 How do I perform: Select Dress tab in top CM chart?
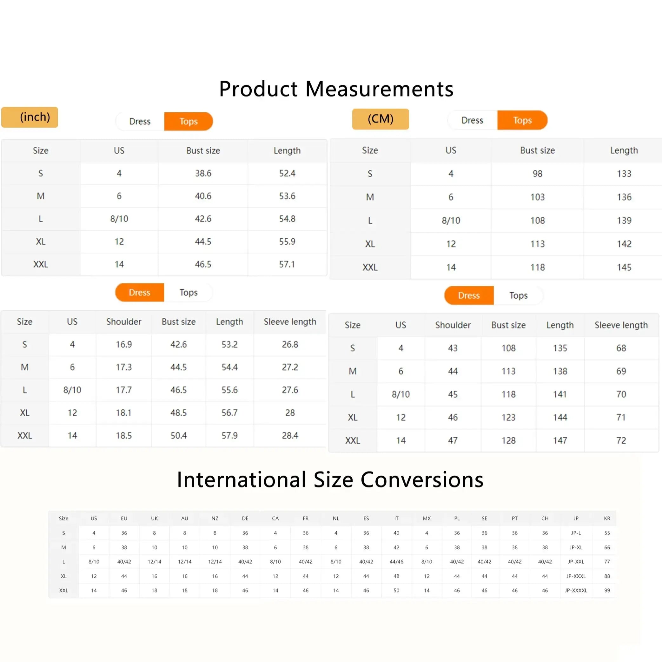472,120
